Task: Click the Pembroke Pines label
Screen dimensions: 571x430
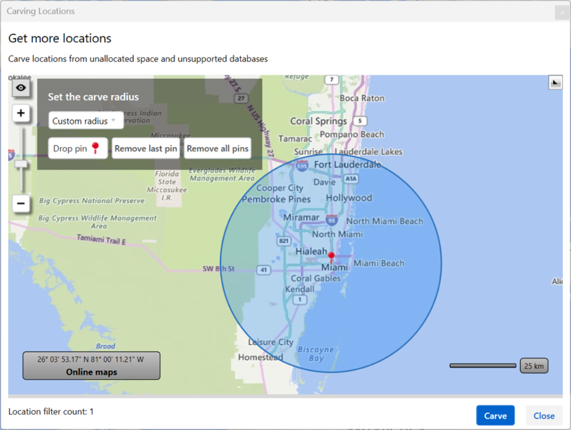Action: pyautogui.click(x=277, y=199)
